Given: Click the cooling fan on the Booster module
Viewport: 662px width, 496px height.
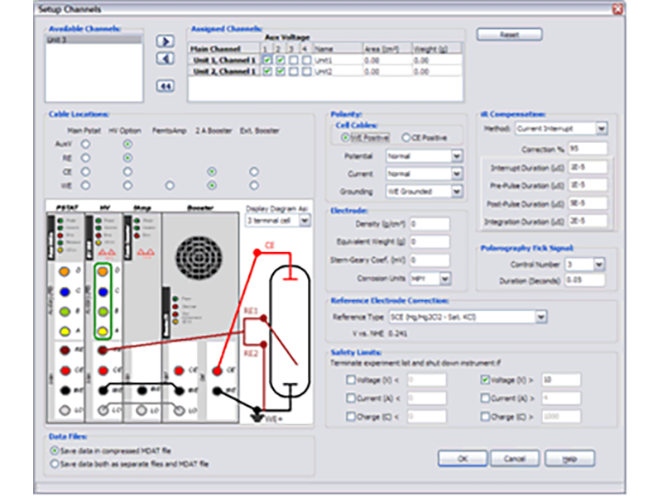Looking at the screenshot, I should 199,258.
